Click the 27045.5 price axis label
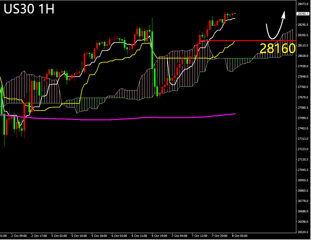 pos(303,170)
